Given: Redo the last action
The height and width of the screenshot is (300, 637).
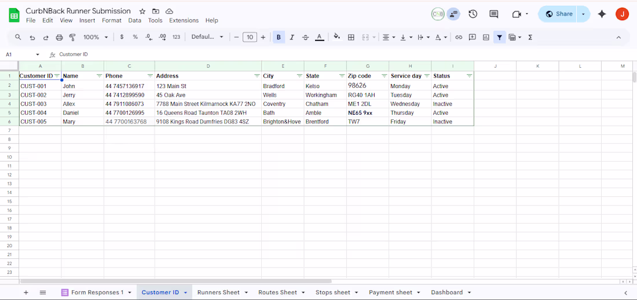Looking at the screenshot, I should pyautogui.click(x=46, y=37).
